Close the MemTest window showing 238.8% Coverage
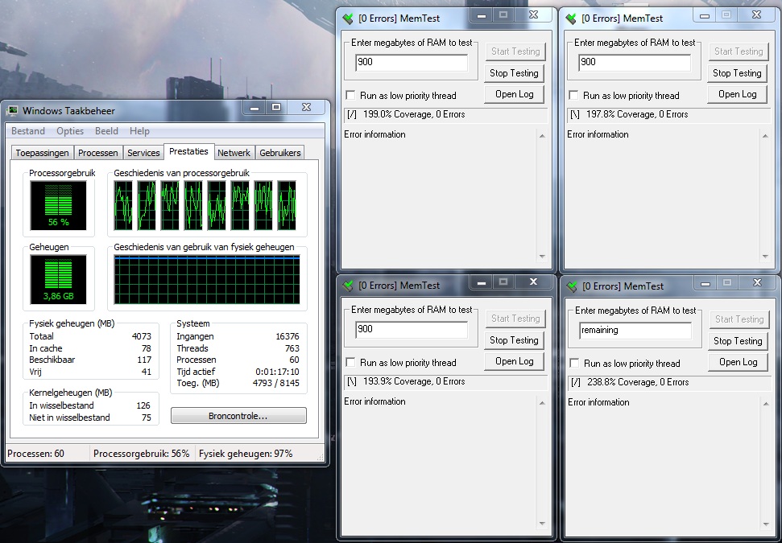The height and width of the screenshot is (543, 782). (x=758, y=283)
